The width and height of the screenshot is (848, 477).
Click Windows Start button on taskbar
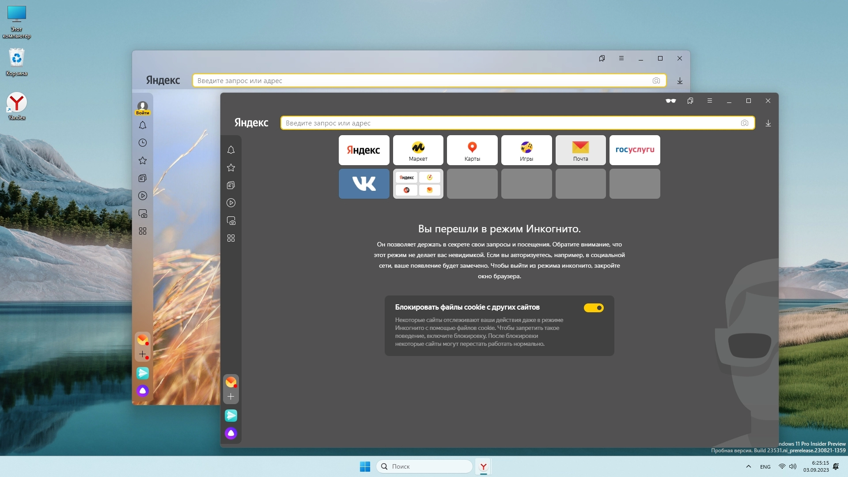click(x=365, y=466)
